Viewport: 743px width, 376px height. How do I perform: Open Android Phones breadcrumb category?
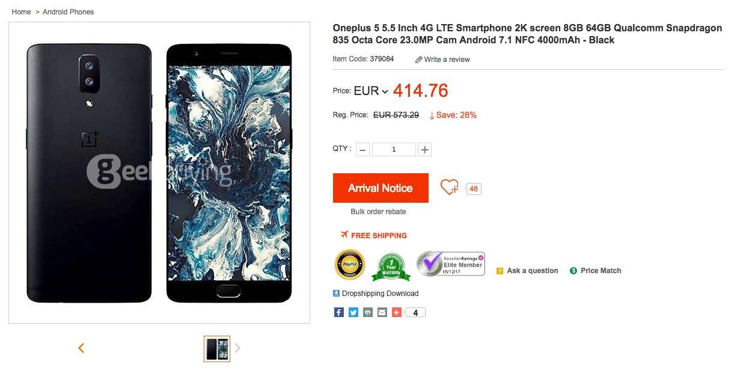(68, 12)
